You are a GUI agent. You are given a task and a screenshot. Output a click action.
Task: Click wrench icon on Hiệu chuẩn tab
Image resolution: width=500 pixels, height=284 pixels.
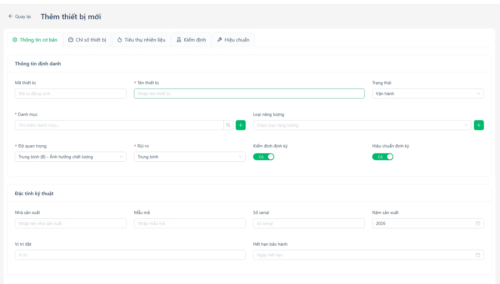coord(220,40)
